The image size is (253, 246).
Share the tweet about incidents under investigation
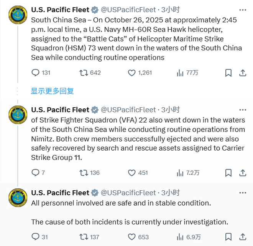pos(242,237)
